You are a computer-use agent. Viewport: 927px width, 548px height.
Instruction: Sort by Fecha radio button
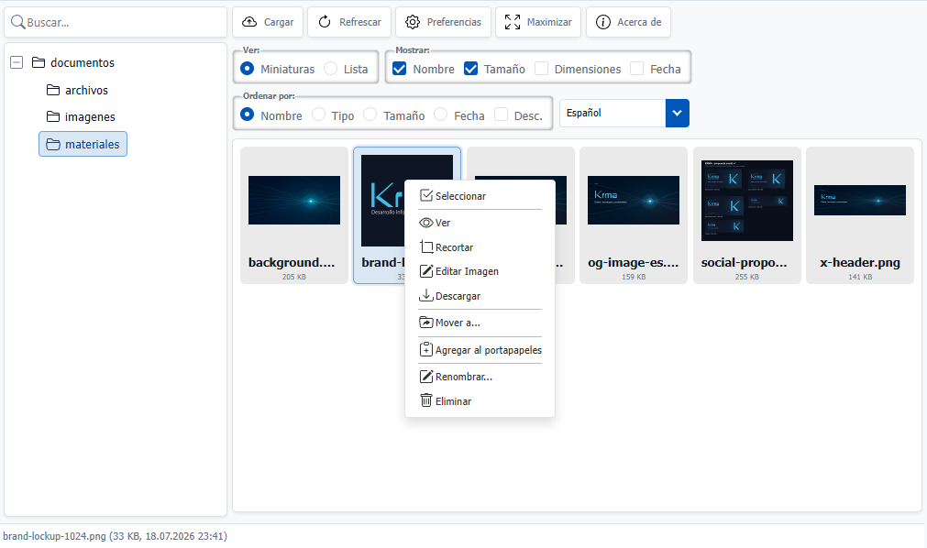click(x=440, y=115)
